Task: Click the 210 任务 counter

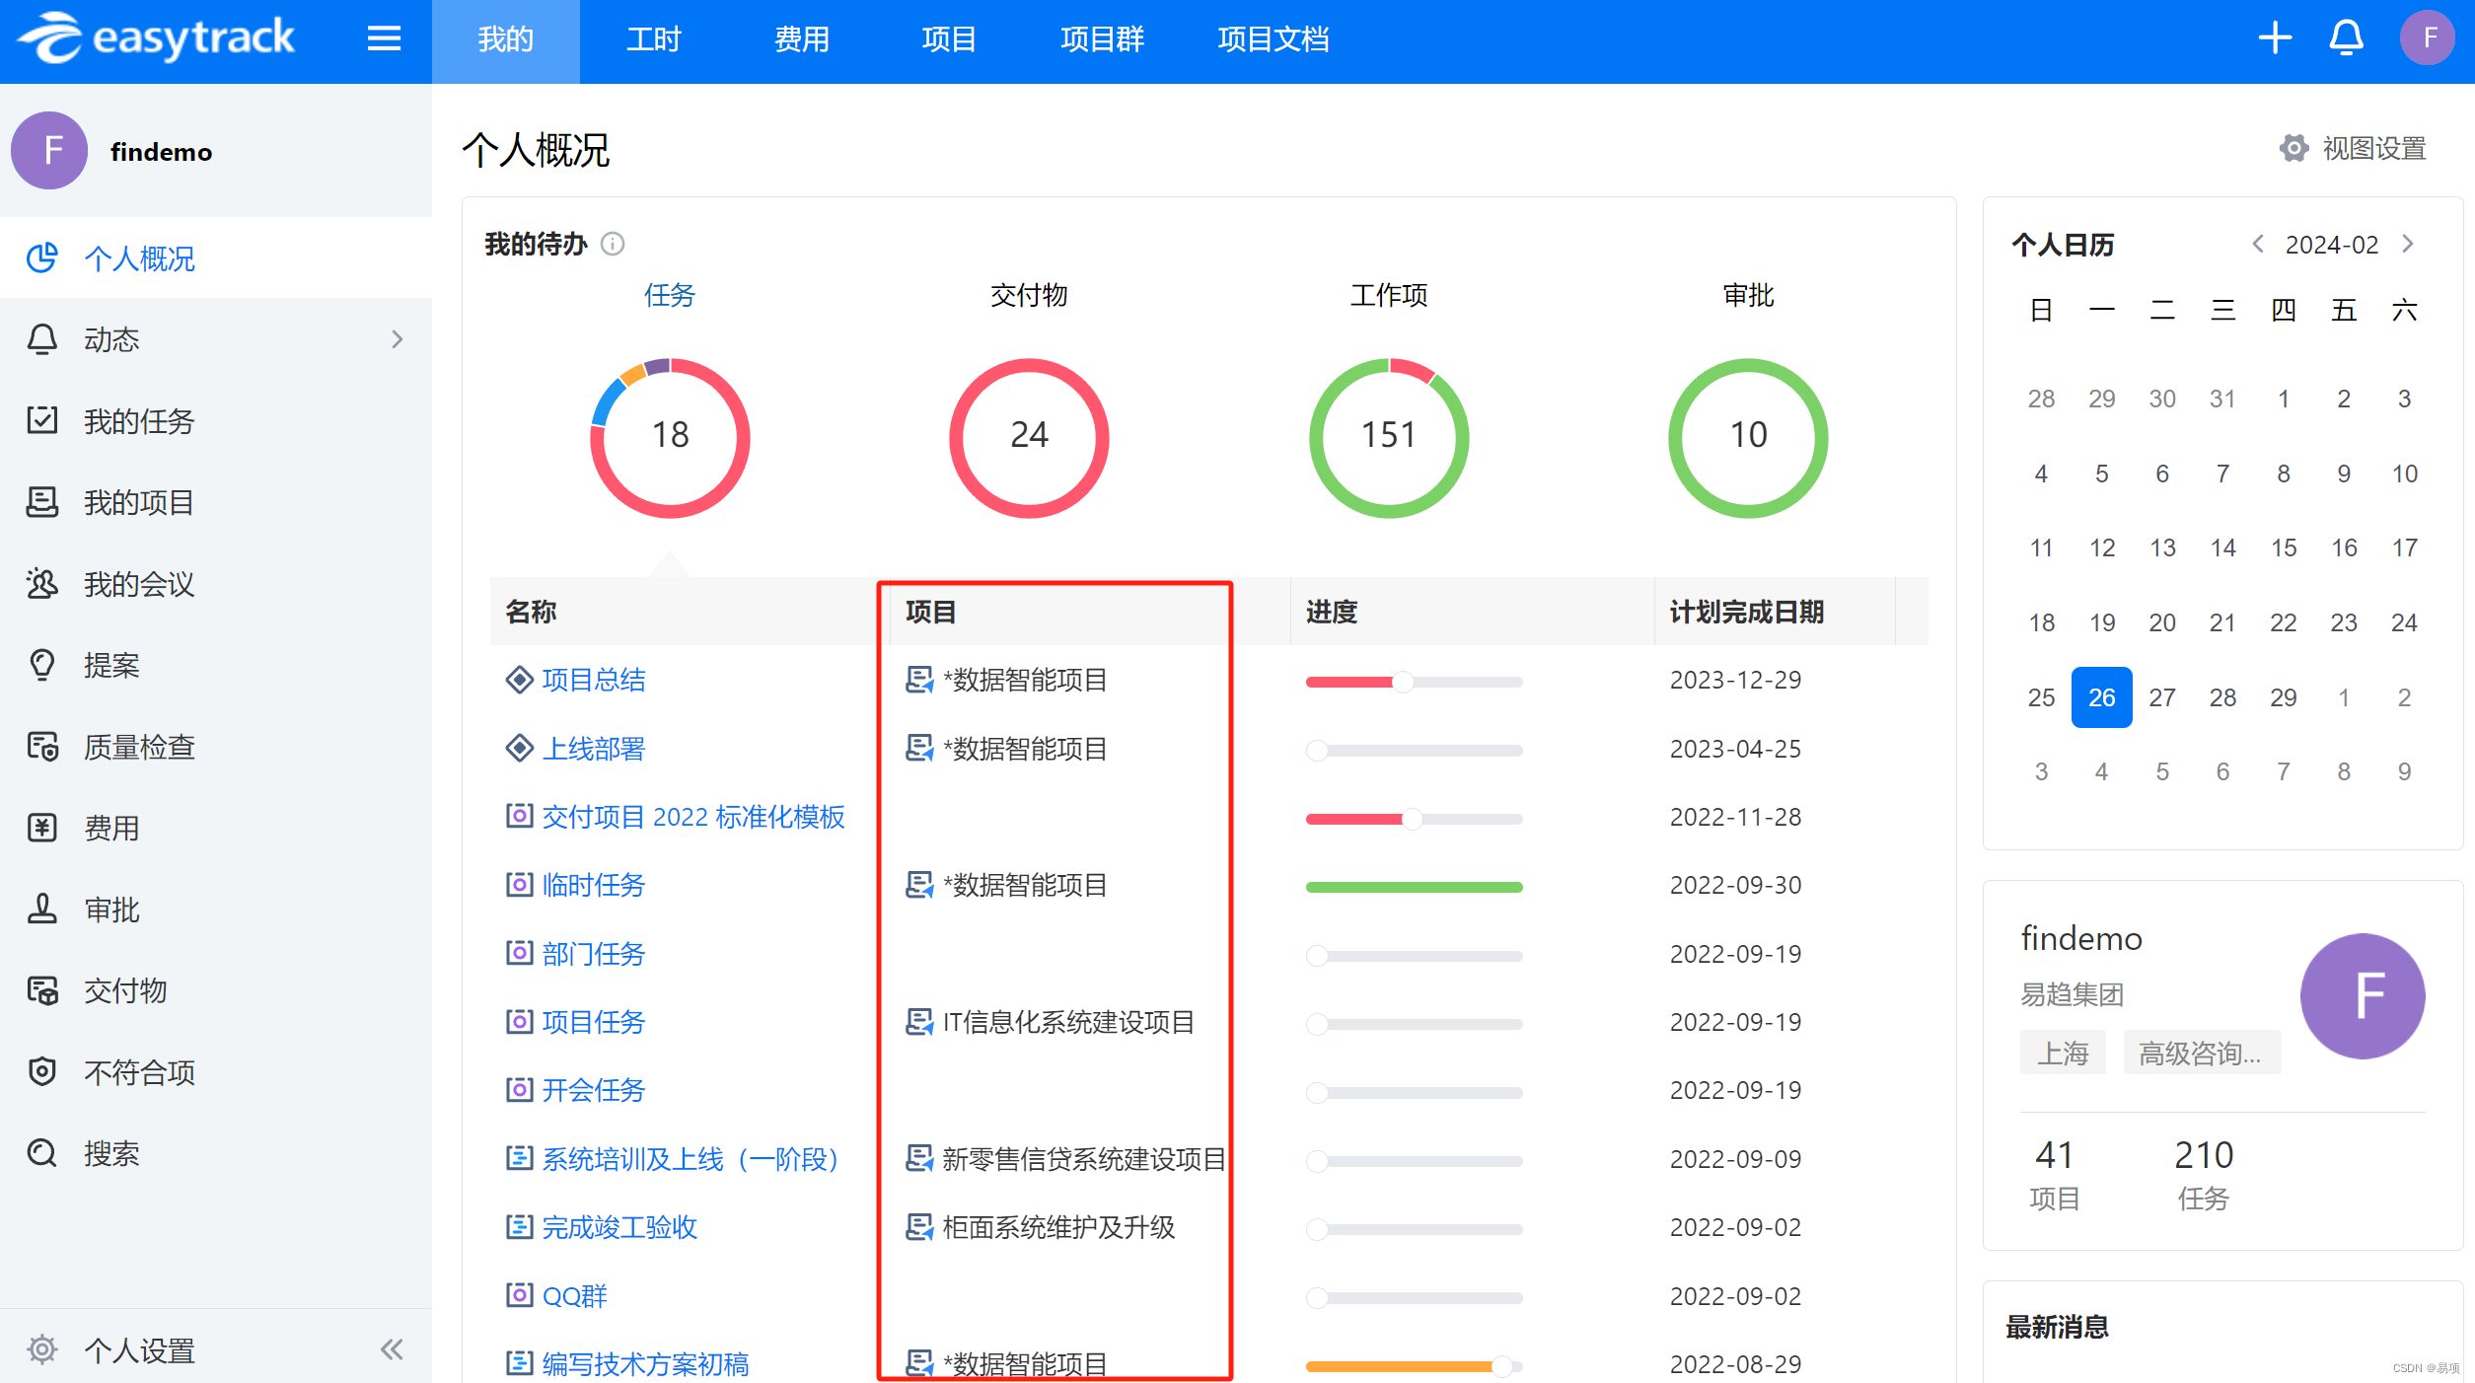Action: (x=2204, y=1174)
